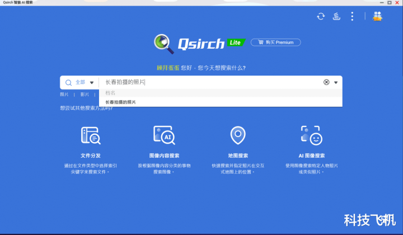403x235 pixels.
Task: Open the three-dot more options menu
Action: [x=352, y=16]
